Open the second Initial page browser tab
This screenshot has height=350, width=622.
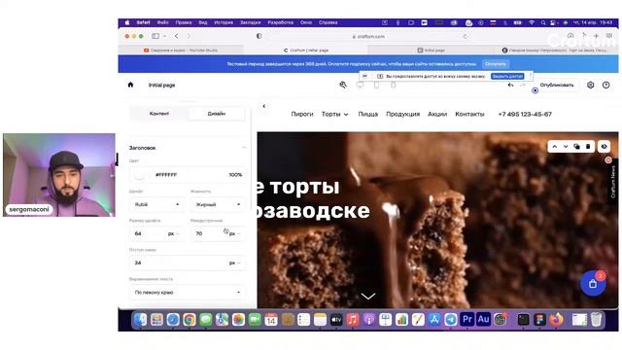tap(431, 51)
